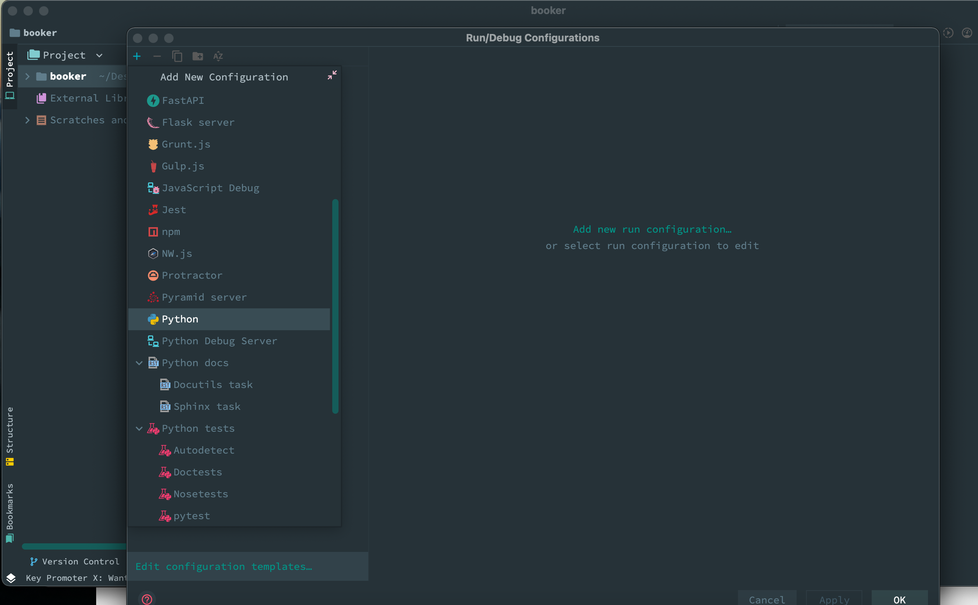Screen dimensions: 978x605
Task: Select the FastAPI configuration type
Action: click(x=183, y=100)
